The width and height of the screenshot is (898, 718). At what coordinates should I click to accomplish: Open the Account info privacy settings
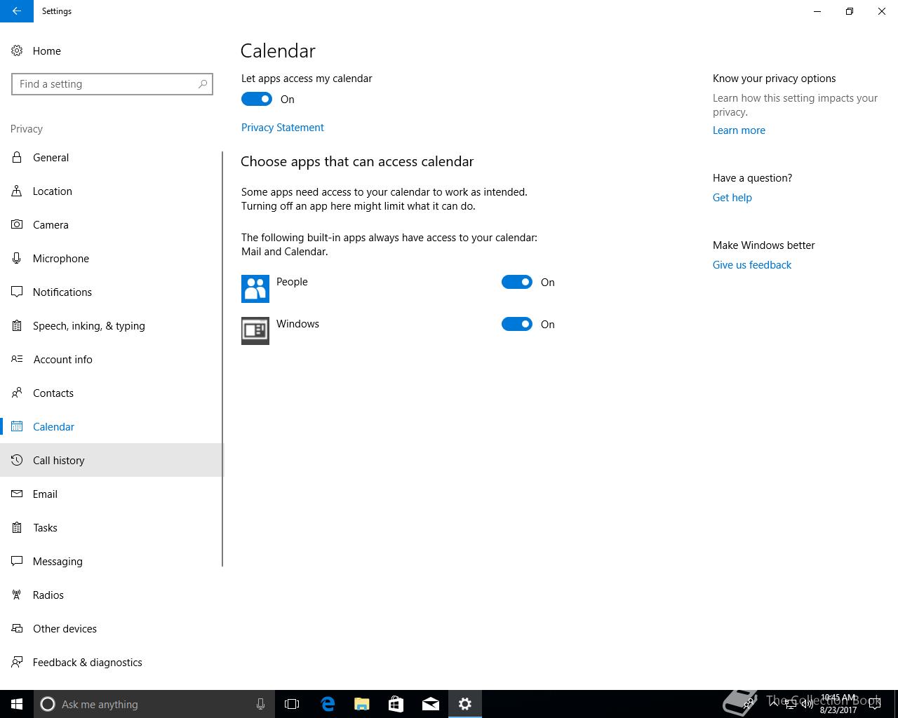111,359
